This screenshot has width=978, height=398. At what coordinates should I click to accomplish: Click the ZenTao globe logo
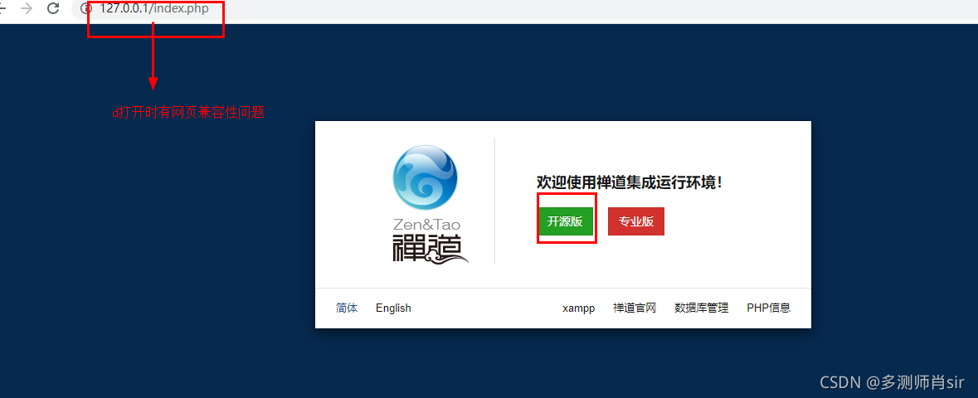click(x=425, y=177)
